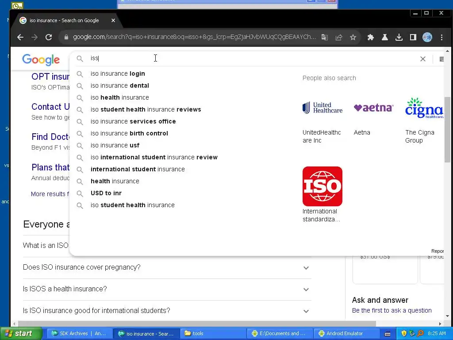
Task: Switch to 'E:\Documents and ...' taskbar item
Action: [x=280, y=333]
